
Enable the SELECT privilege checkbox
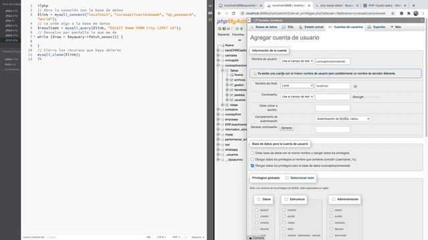[256, 210]
